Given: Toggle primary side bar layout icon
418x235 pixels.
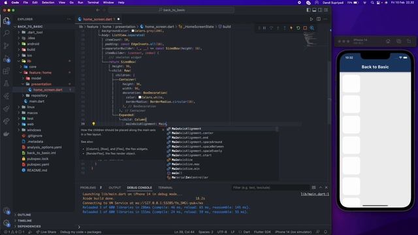Looking at the screenshot, I should click(x=309, y=10).
